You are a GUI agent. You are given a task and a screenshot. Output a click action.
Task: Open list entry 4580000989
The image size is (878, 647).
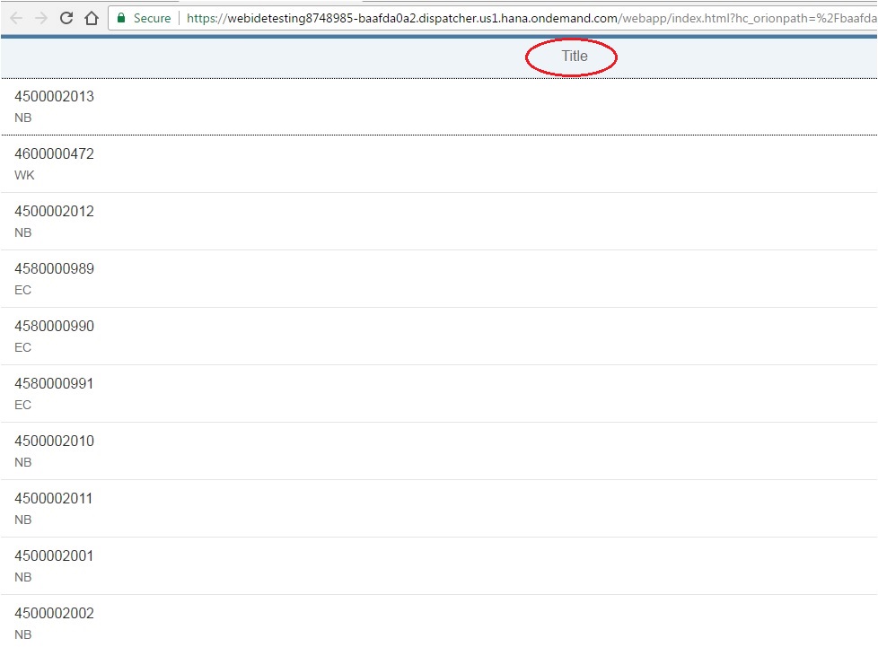439,279
